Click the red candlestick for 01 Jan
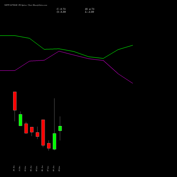Image resolution: width=177 pixels, height=177 pixels. [x=26, y=129]
